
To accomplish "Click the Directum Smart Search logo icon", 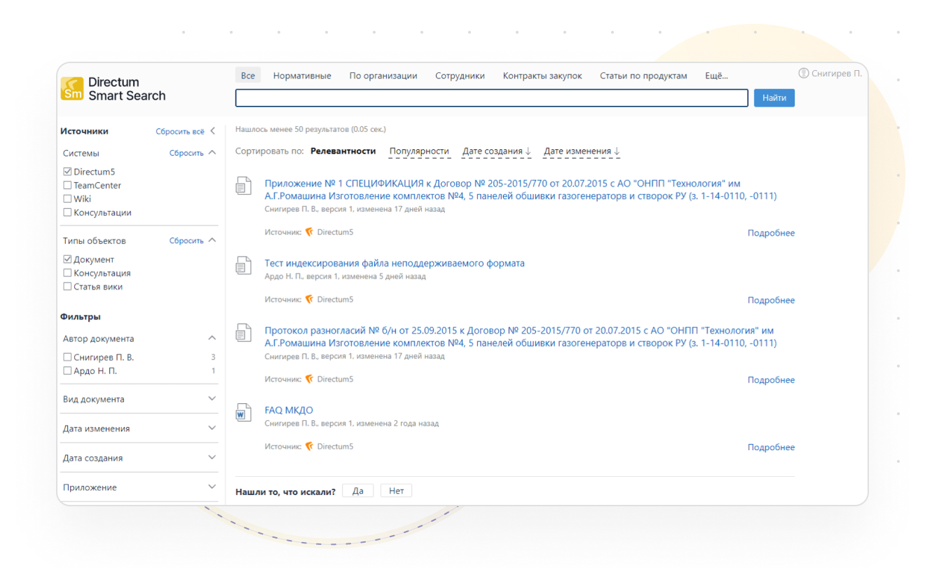I will click(x=72, y=88).
